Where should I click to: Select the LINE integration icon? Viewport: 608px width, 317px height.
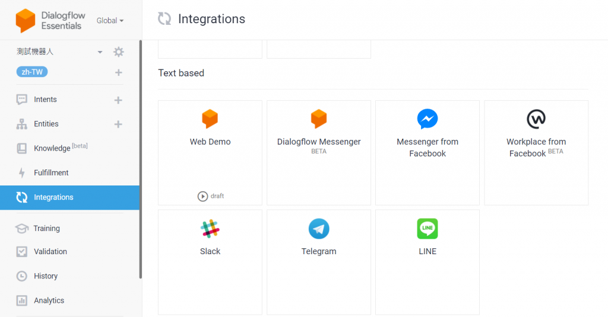click(427, 229)
